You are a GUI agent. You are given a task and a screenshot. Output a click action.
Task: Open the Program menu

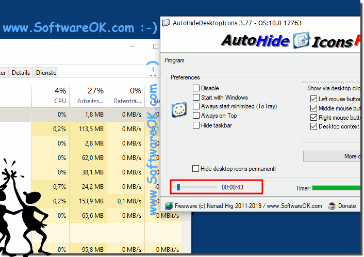coord(174,60)
